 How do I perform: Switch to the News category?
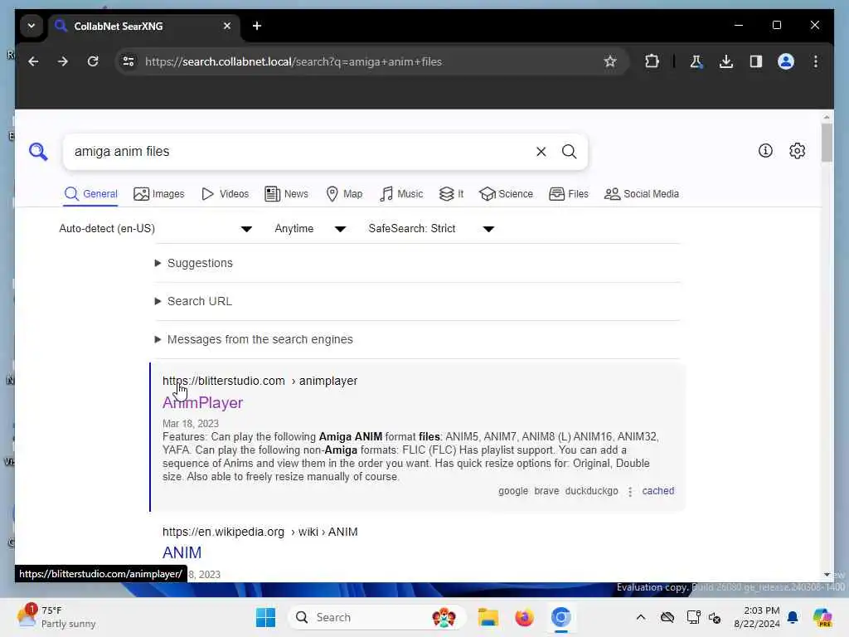point(286,194)
